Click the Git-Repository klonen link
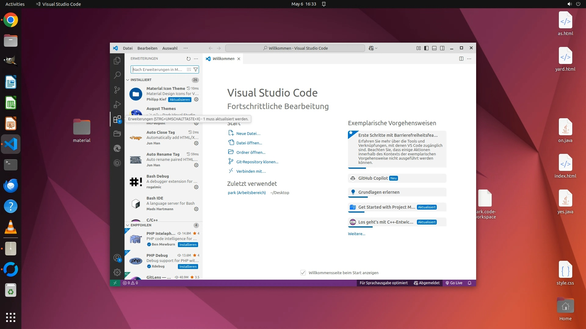The image size is (586, 329). coord(257,162)
